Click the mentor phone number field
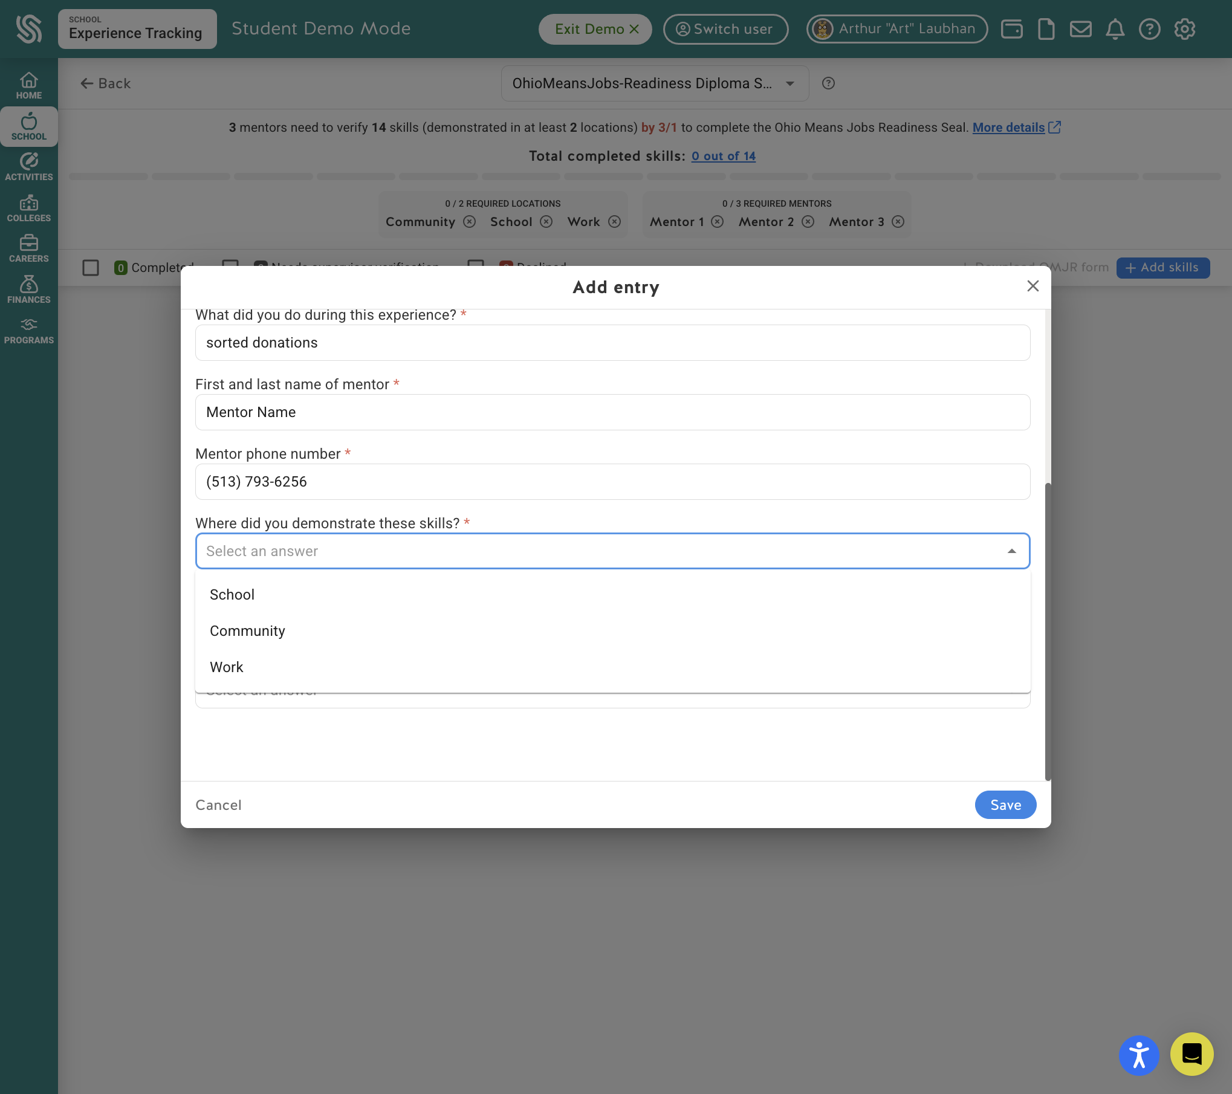Viewport: 1232px width, 1094px height. (x=612, y=482)
